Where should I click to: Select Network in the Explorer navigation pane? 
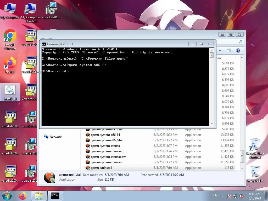(53, 137)
